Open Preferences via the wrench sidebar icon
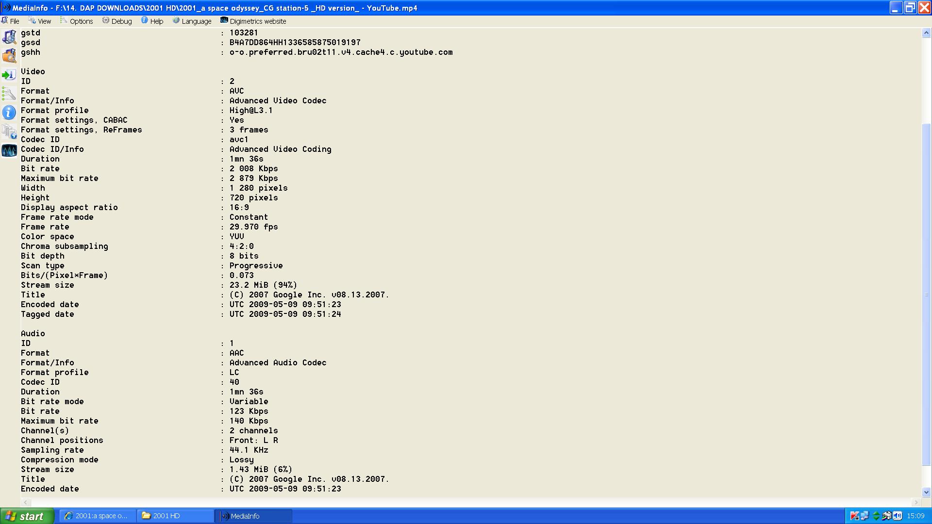932x524 pixels. click(x=9, y=94)
